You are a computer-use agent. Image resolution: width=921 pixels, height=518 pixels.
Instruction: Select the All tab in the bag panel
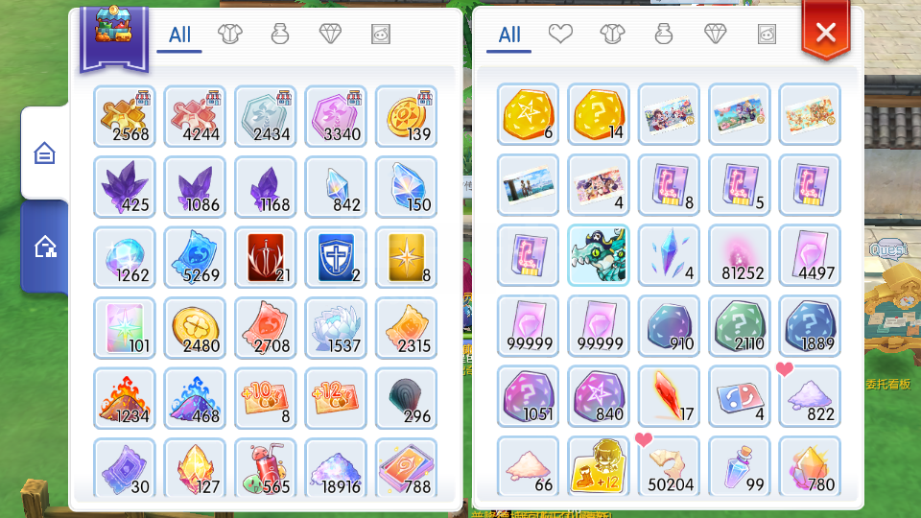tap(509, 35)
